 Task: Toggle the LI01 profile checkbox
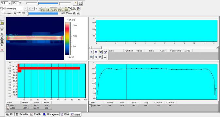tap(90, 106)
